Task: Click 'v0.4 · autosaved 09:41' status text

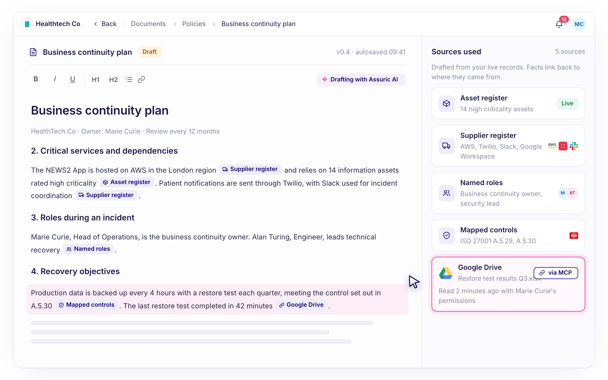Action: pyautogui.click(x=371, y=52)
